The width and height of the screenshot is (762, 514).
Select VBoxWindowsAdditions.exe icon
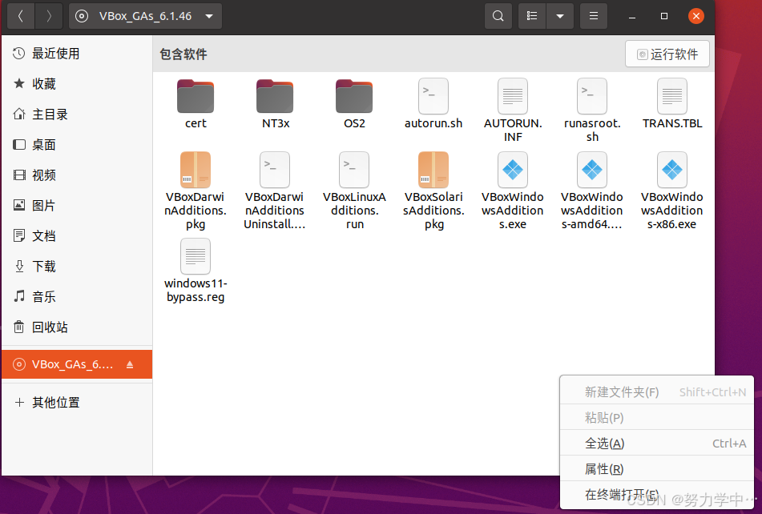513,170
